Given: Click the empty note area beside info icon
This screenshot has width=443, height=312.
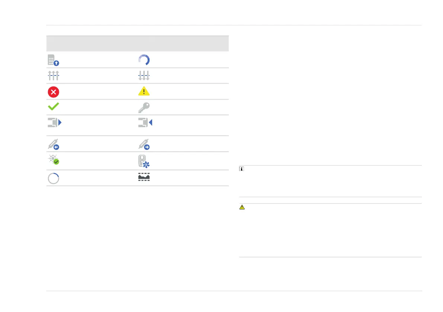Looking at the screenshot, I should [333, 181].
